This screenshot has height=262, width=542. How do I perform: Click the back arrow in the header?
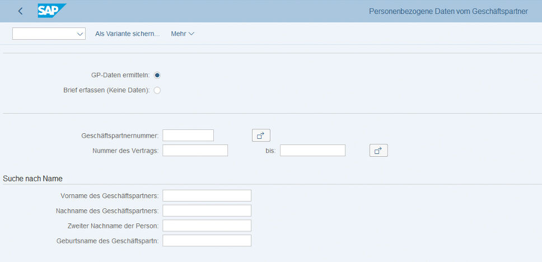21,11
